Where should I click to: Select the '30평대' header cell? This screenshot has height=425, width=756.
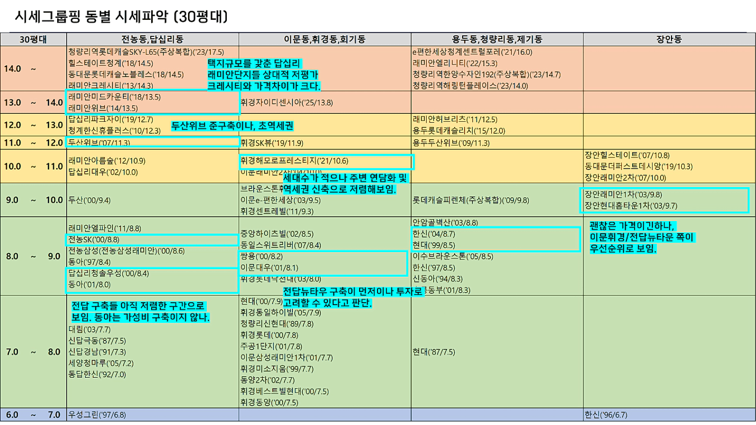[x=33, y=39]
